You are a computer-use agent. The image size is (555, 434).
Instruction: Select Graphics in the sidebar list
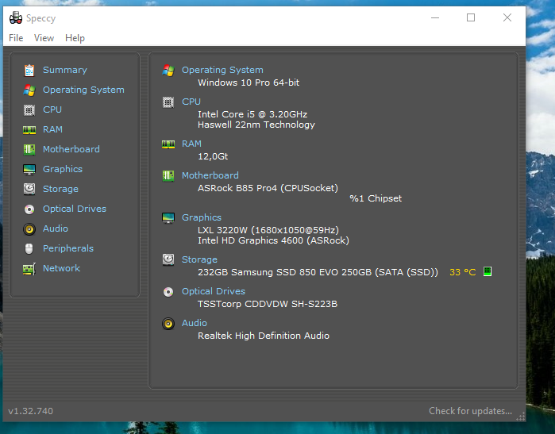[x=62, y=169]
